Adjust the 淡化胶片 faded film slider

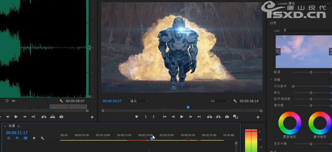click(x=293, y=86)
